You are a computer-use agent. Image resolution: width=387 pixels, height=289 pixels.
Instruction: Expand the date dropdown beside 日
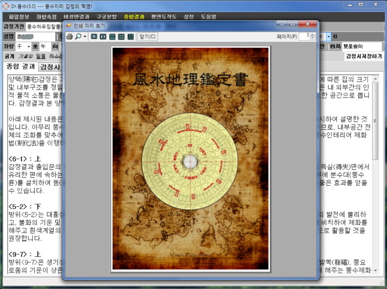329,37
